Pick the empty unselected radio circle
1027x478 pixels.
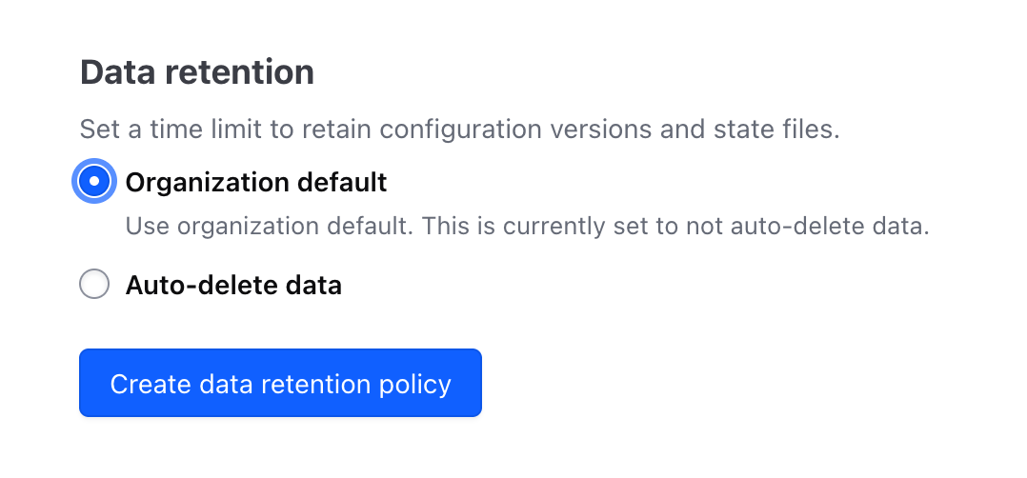[94, 285]
